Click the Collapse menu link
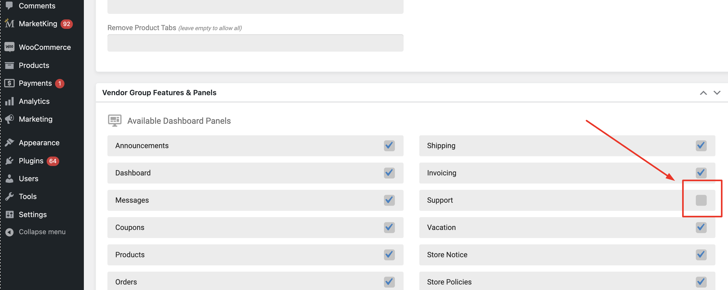728x290 pixels. (42, 232)
